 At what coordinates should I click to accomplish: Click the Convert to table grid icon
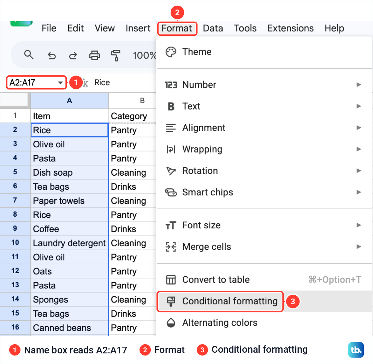(x=171, y=280)
